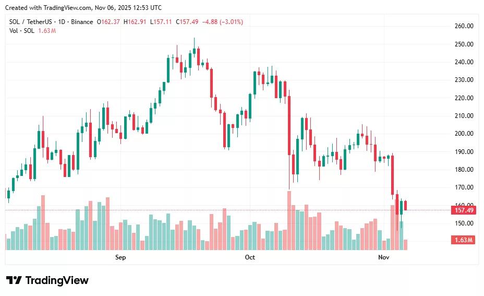Image resolution: width=484 pixels, height=296 pixels.
Task: Click the 1.63M value beside Vol · SOL
Action: coord(47,31)
